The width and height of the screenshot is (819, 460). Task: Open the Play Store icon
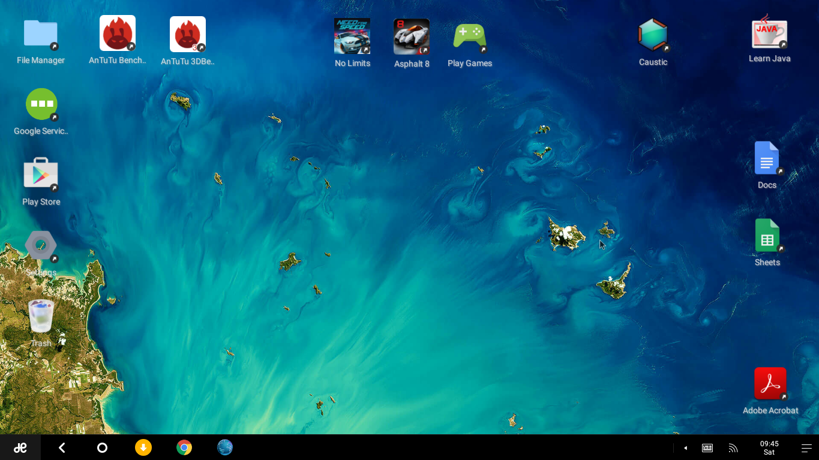41,175
